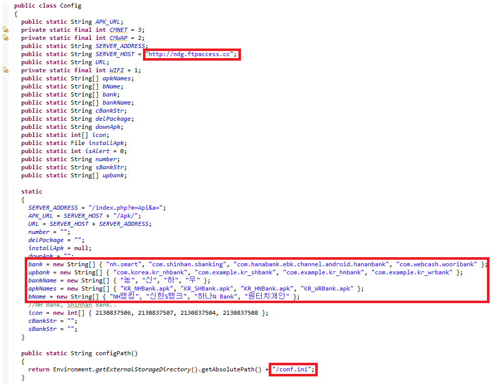
Task: Click the isAlert field declaration
Action: [74, 151]
